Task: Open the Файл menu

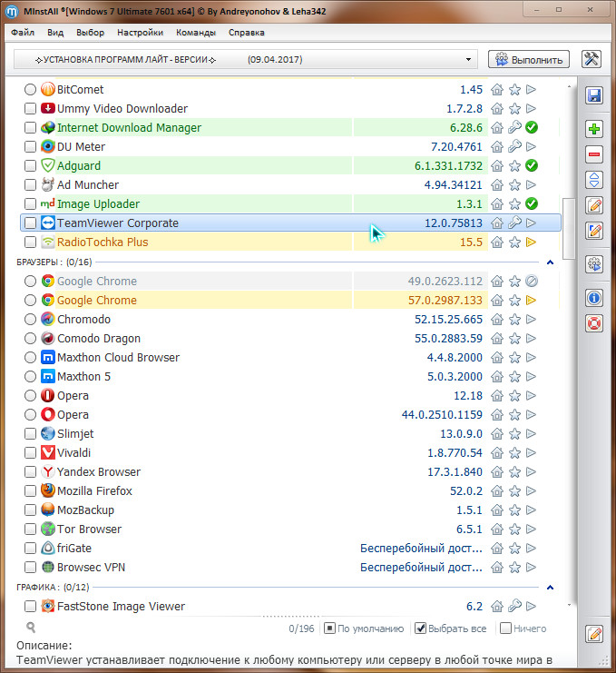Action: (23, 33)
